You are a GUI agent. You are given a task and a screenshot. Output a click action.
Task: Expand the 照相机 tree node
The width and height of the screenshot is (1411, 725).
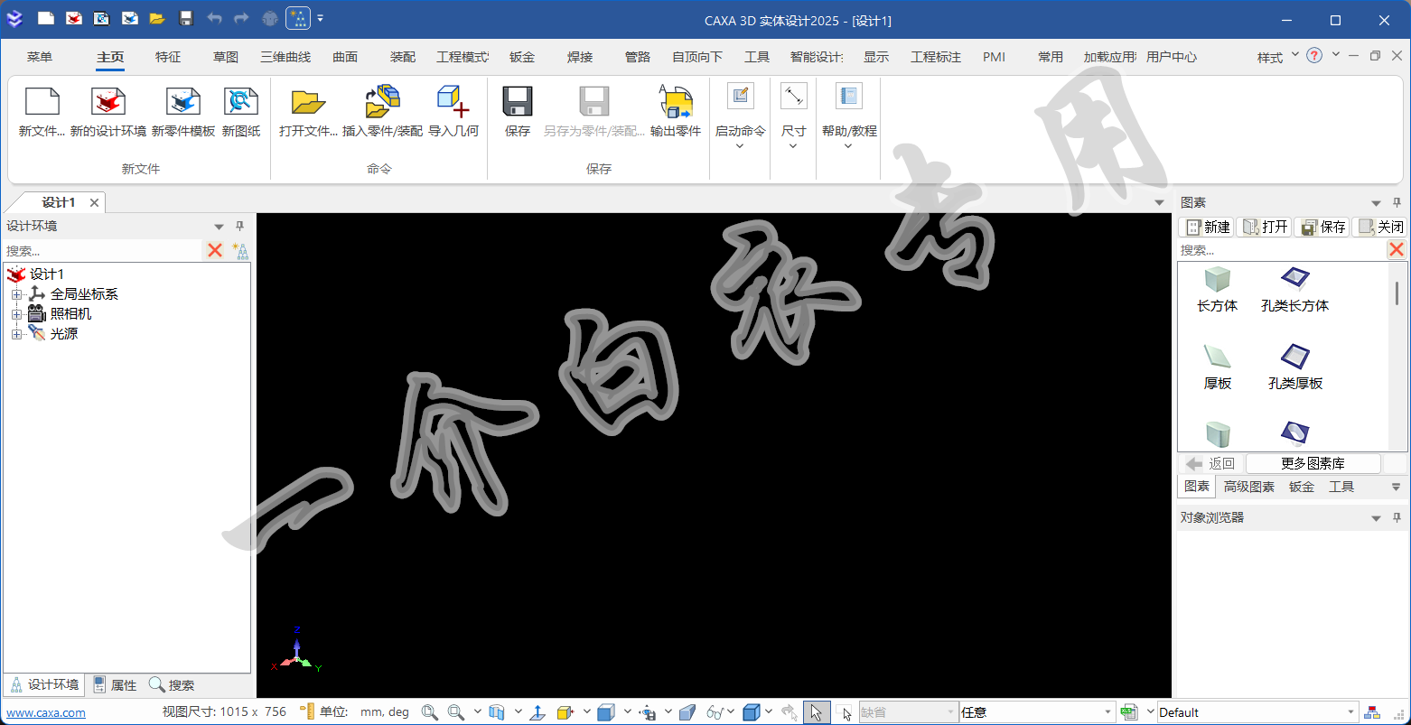[x=16, y=314]
